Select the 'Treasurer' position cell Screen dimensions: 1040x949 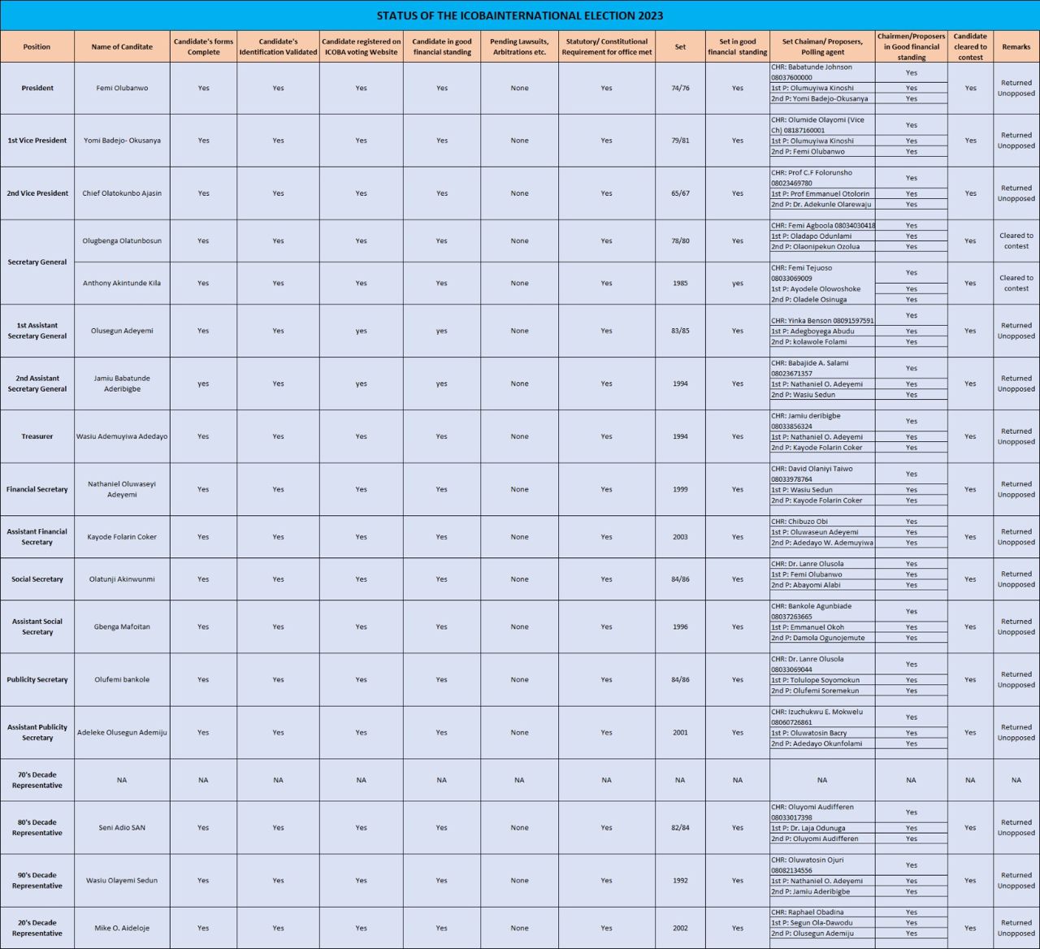point(37,436)
